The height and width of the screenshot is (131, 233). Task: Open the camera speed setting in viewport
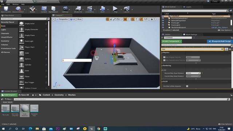tap(153, 19)
